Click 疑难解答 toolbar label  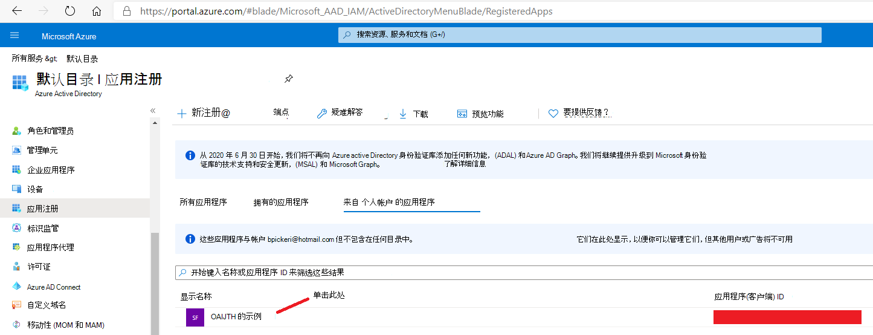point(347,112)
